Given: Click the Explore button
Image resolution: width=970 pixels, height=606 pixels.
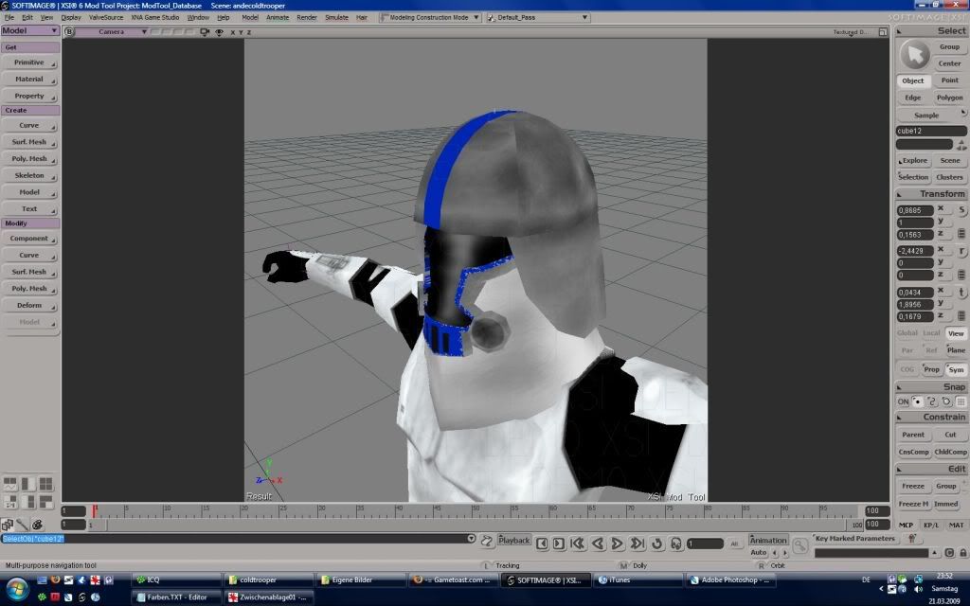Looking at the screenshot, I should (x=913, y=161).
